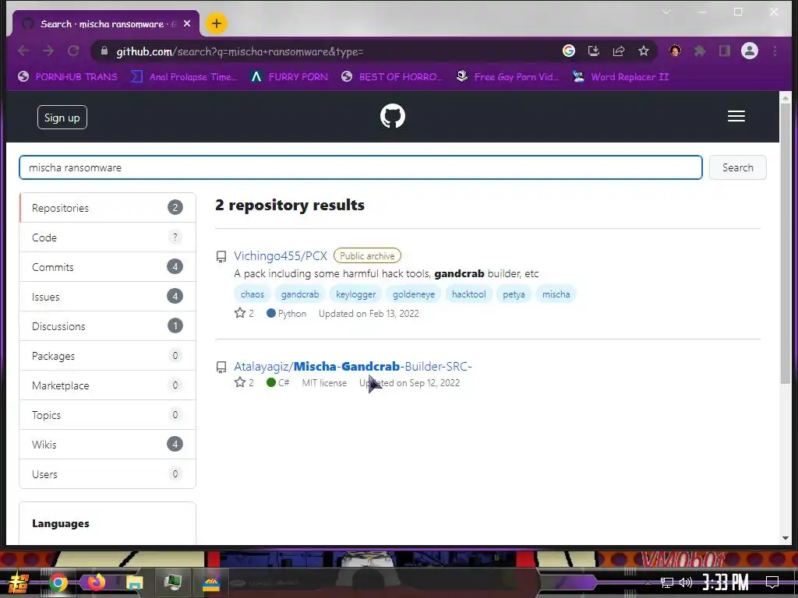Close the Search mischa ransomware tab
The width and height of the screenshot is (798, 598).
(x=187, y=23)
